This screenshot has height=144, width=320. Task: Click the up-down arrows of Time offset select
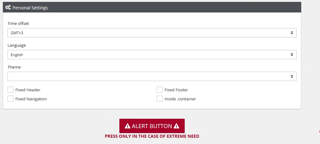pyautogui.click(x=292, y=33)
